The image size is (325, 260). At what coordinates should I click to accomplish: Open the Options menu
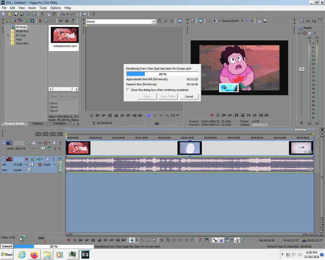pos(56,8)
